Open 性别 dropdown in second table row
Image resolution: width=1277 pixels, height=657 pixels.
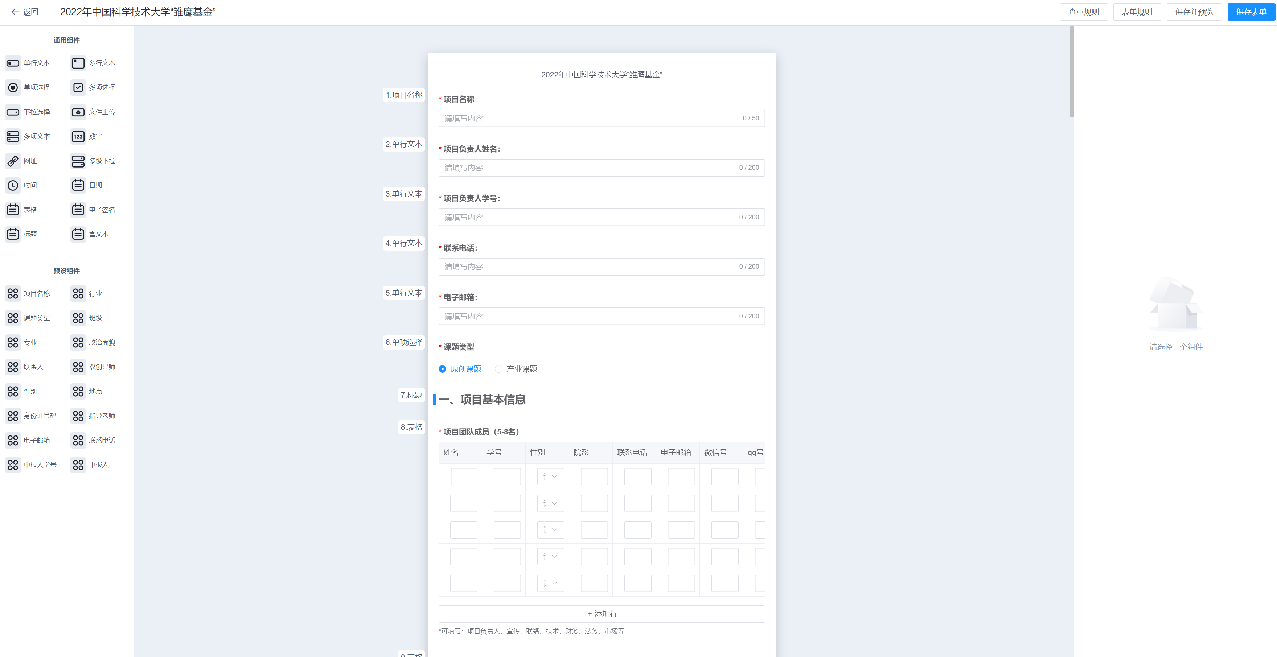(x=551, y=503)
